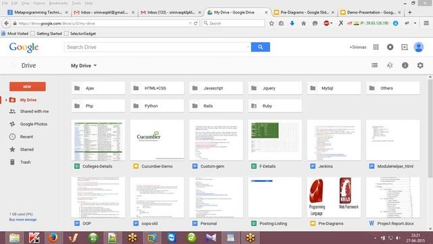Open SelectorGadget bookmark
Viewport: 433px width, 244px height.
pyautogui.click(x=80, y=33)
